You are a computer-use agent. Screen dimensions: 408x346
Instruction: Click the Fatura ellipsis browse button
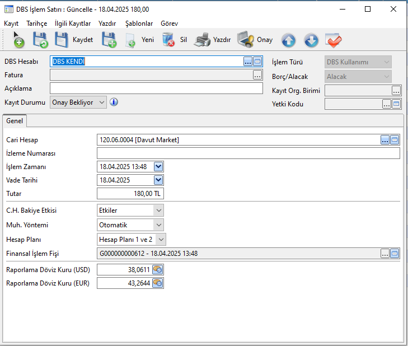click(x=257, y=75)
